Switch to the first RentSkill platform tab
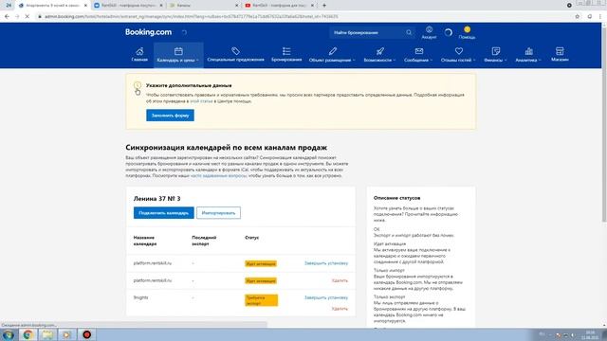This screenshot has width=607, height=341. 128,6
